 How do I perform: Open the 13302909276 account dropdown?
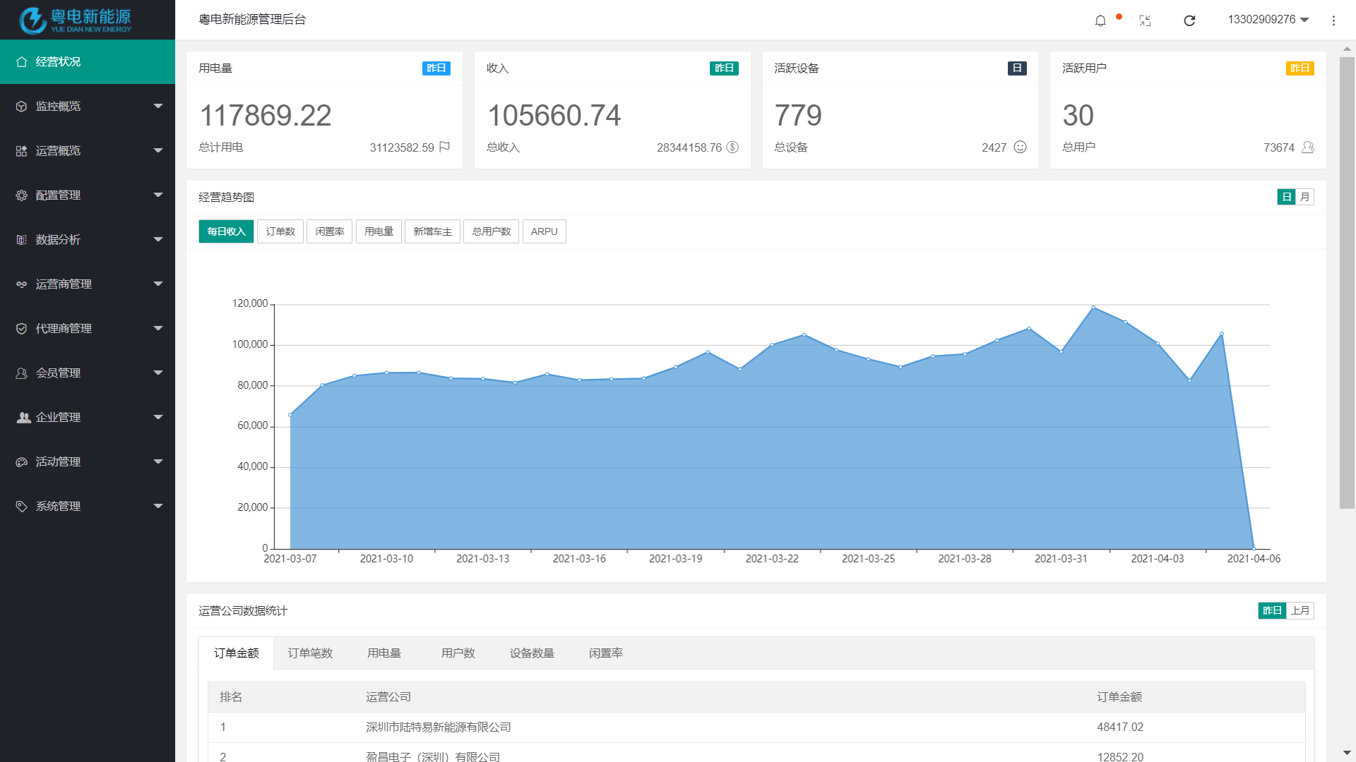1268,20
